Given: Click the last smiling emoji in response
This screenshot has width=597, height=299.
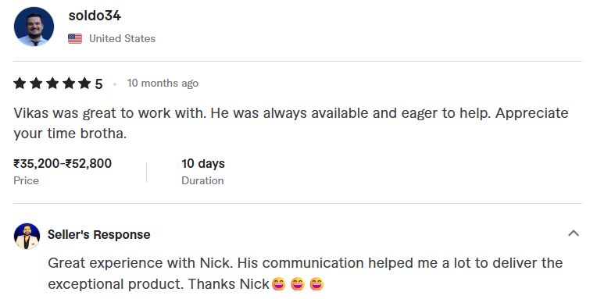Looking at the screenshot, I should pyautogui.click(x=316, y=284).
